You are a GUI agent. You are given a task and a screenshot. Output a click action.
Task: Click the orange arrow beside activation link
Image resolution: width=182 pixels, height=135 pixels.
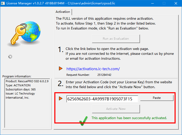[x=60, y=68]
